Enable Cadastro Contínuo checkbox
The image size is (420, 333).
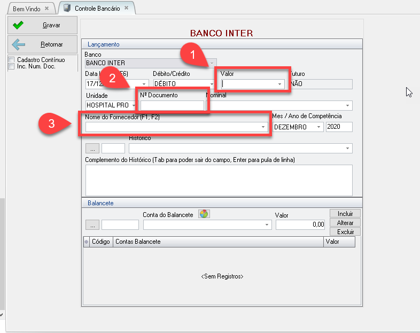pos(11,60)
